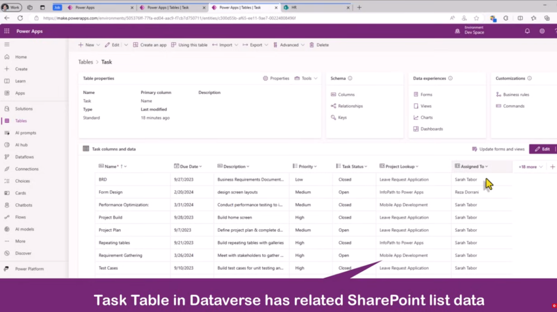Open Columns under Schema
This screenshot has width=557, height=312.
[343, 95]
